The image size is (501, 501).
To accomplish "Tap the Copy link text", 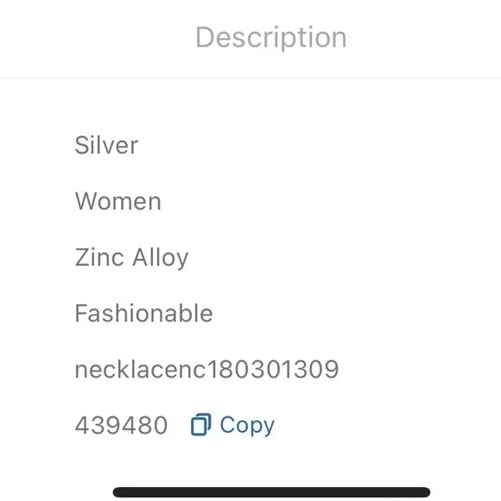I will click(247, 426).
